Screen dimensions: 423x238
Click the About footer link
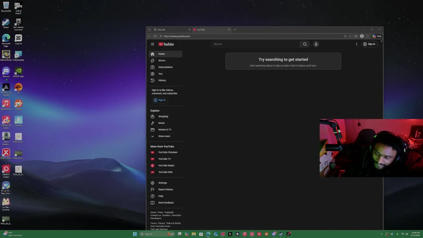153,213
